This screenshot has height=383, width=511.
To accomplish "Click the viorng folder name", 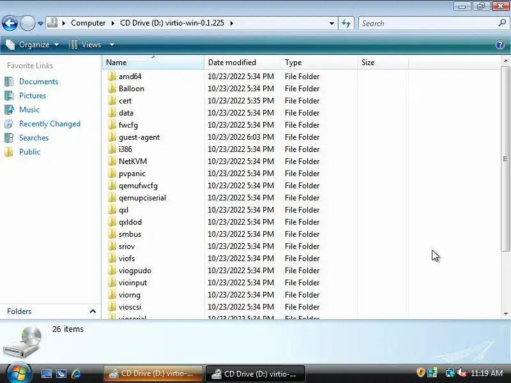I will 130,295.
